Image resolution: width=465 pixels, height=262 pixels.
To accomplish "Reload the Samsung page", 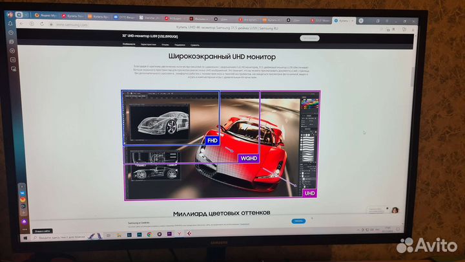I will click(42, 24).
